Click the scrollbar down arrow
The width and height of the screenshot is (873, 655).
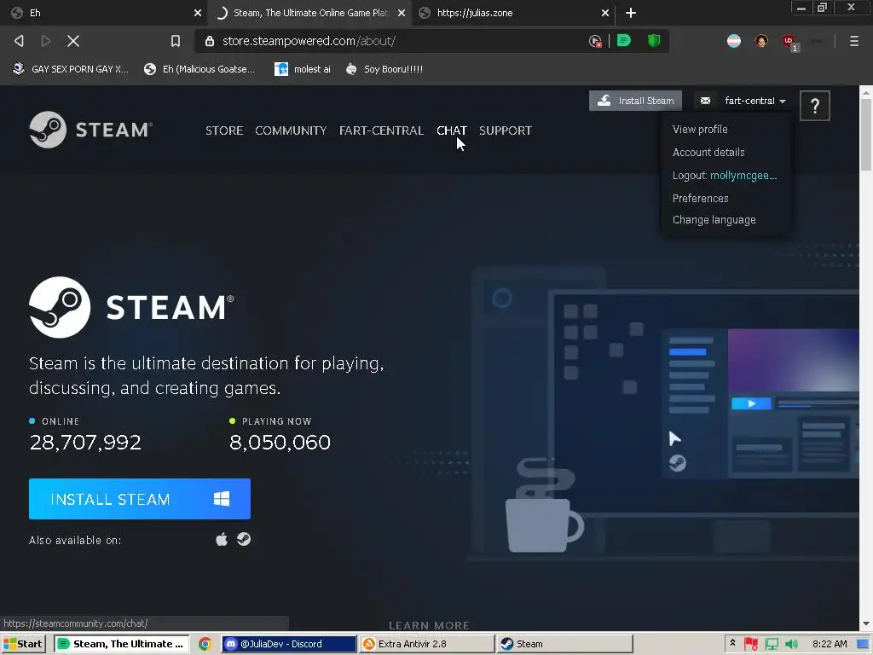pos(866,623)
